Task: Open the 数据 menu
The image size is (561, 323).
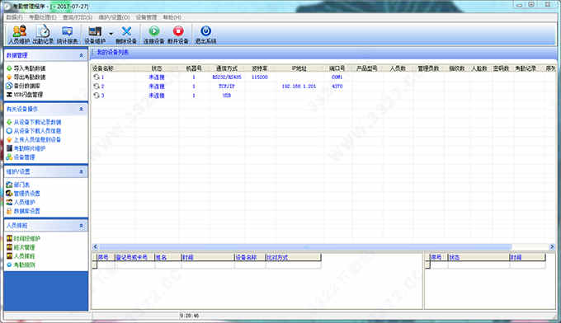Action: pos(14,17)
